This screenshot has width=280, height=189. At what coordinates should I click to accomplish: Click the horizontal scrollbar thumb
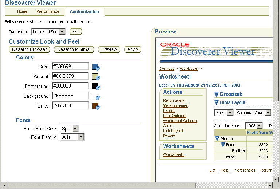click(102, 185)
